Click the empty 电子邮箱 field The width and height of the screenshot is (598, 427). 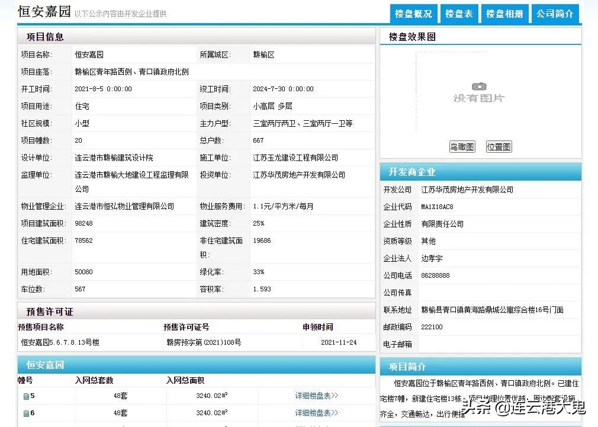coord(499,344)
